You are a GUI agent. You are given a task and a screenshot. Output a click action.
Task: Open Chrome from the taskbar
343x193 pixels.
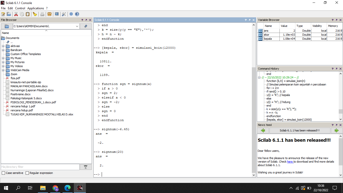tap(55, 188)
